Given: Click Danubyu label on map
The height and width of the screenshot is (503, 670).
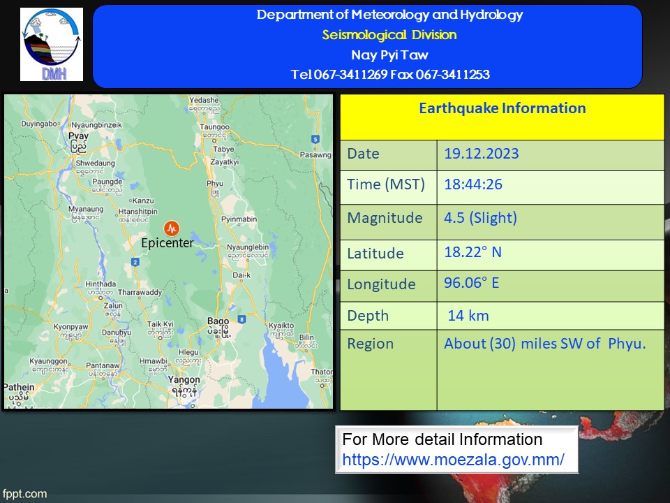Looking at the screenshot, I should 117,333.
